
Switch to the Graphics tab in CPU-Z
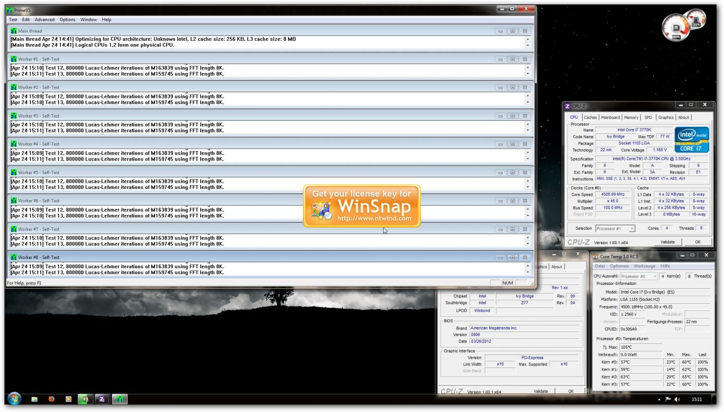point(666,118)
